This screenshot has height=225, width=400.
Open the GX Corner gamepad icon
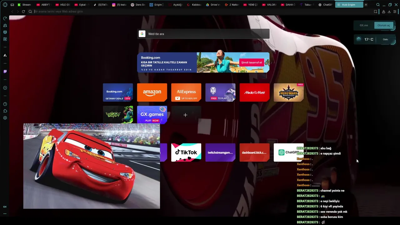tap(12, 5)
